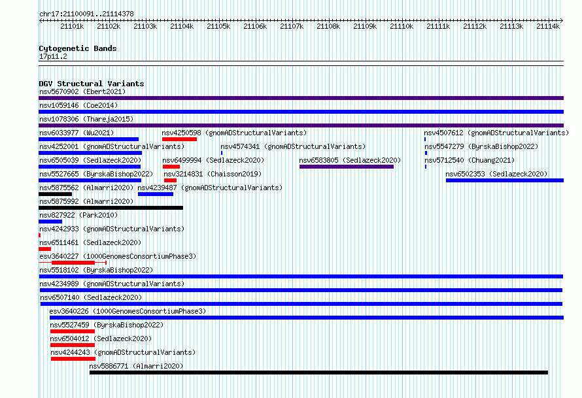582x398 pixels.
Task: Select nsv6504012 (Sedlazeck2020) label
Action: click(x=101, y=339)
